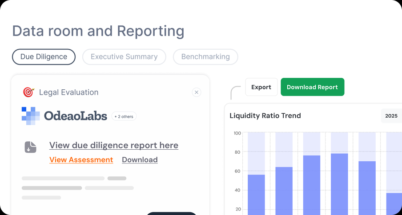Viewport: 402px width, 215px height.
Task: Open the "+ 2 others" badge
Action: [x=124, y=116]
